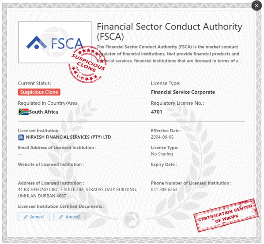264x244 pixels.
Task: Click the regulatory license number 4701
Action: [x=156, y=112]
